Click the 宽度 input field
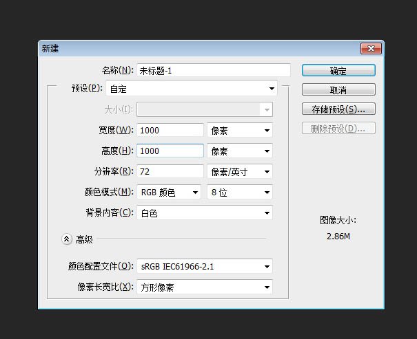417x339 pixels. 170,130
